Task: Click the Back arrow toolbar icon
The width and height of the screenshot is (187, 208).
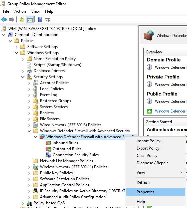Action: [x=4, y=20]
